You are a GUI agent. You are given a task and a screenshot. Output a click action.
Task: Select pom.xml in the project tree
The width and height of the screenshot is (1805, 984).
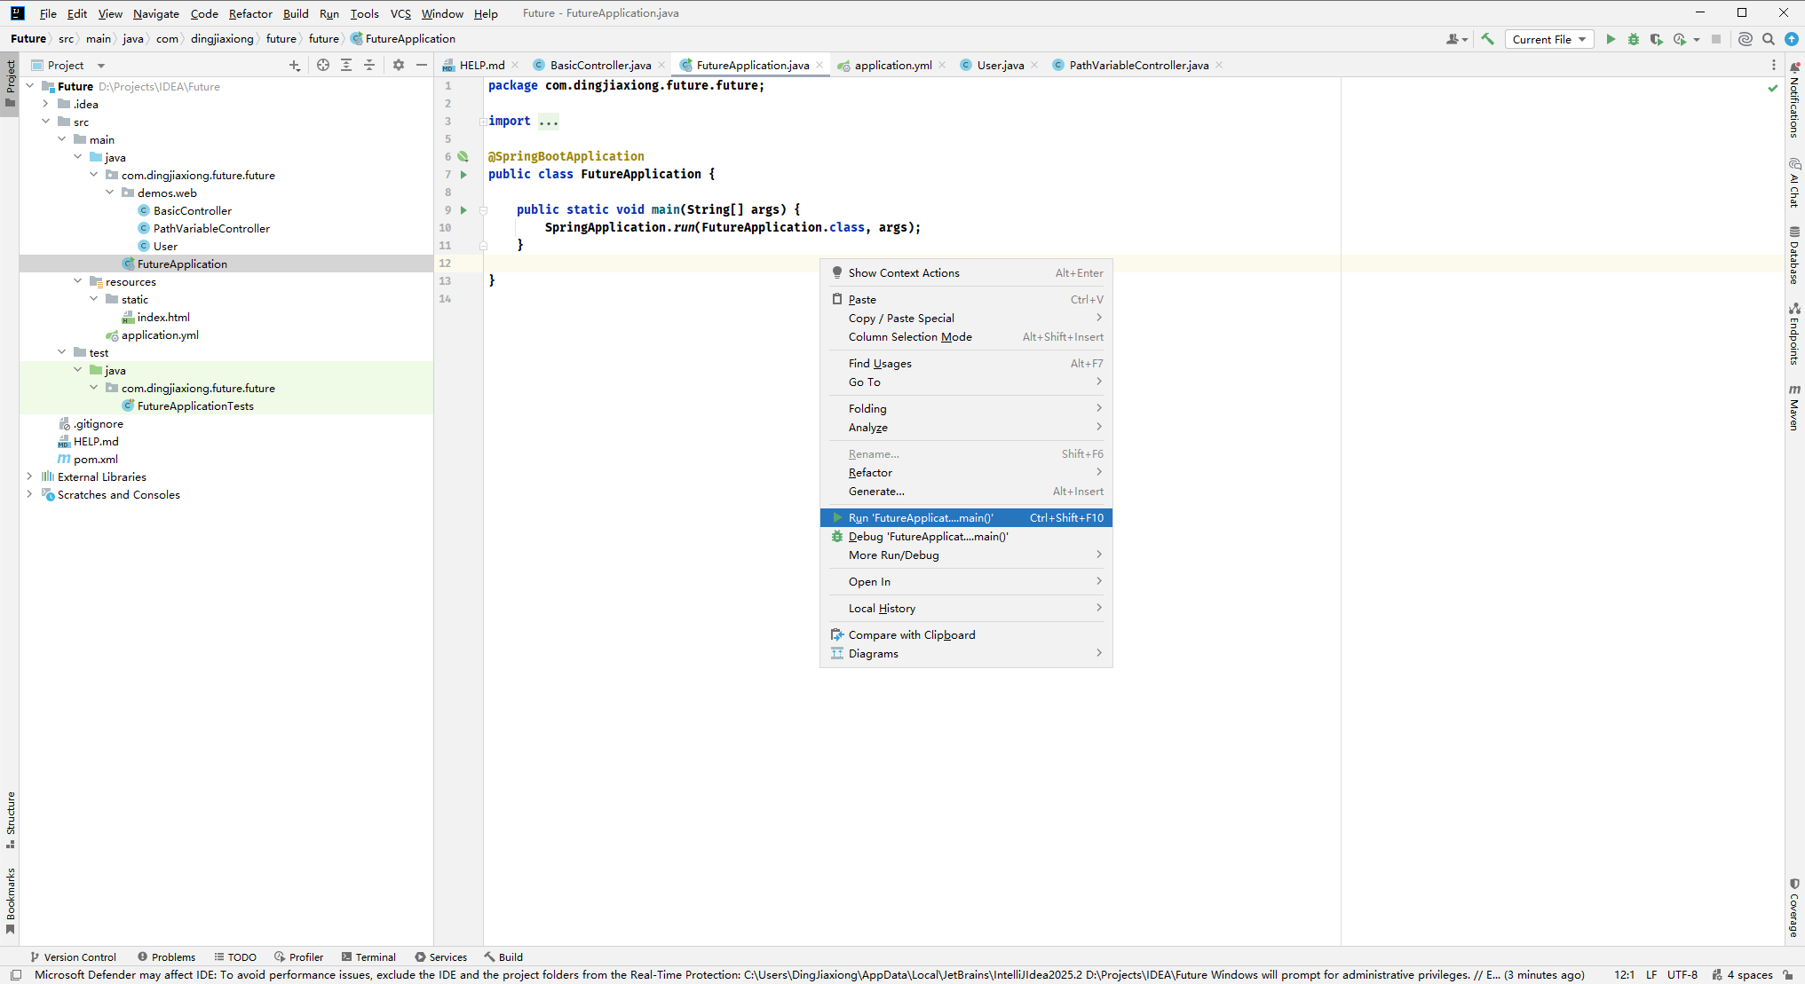(96, 459)
